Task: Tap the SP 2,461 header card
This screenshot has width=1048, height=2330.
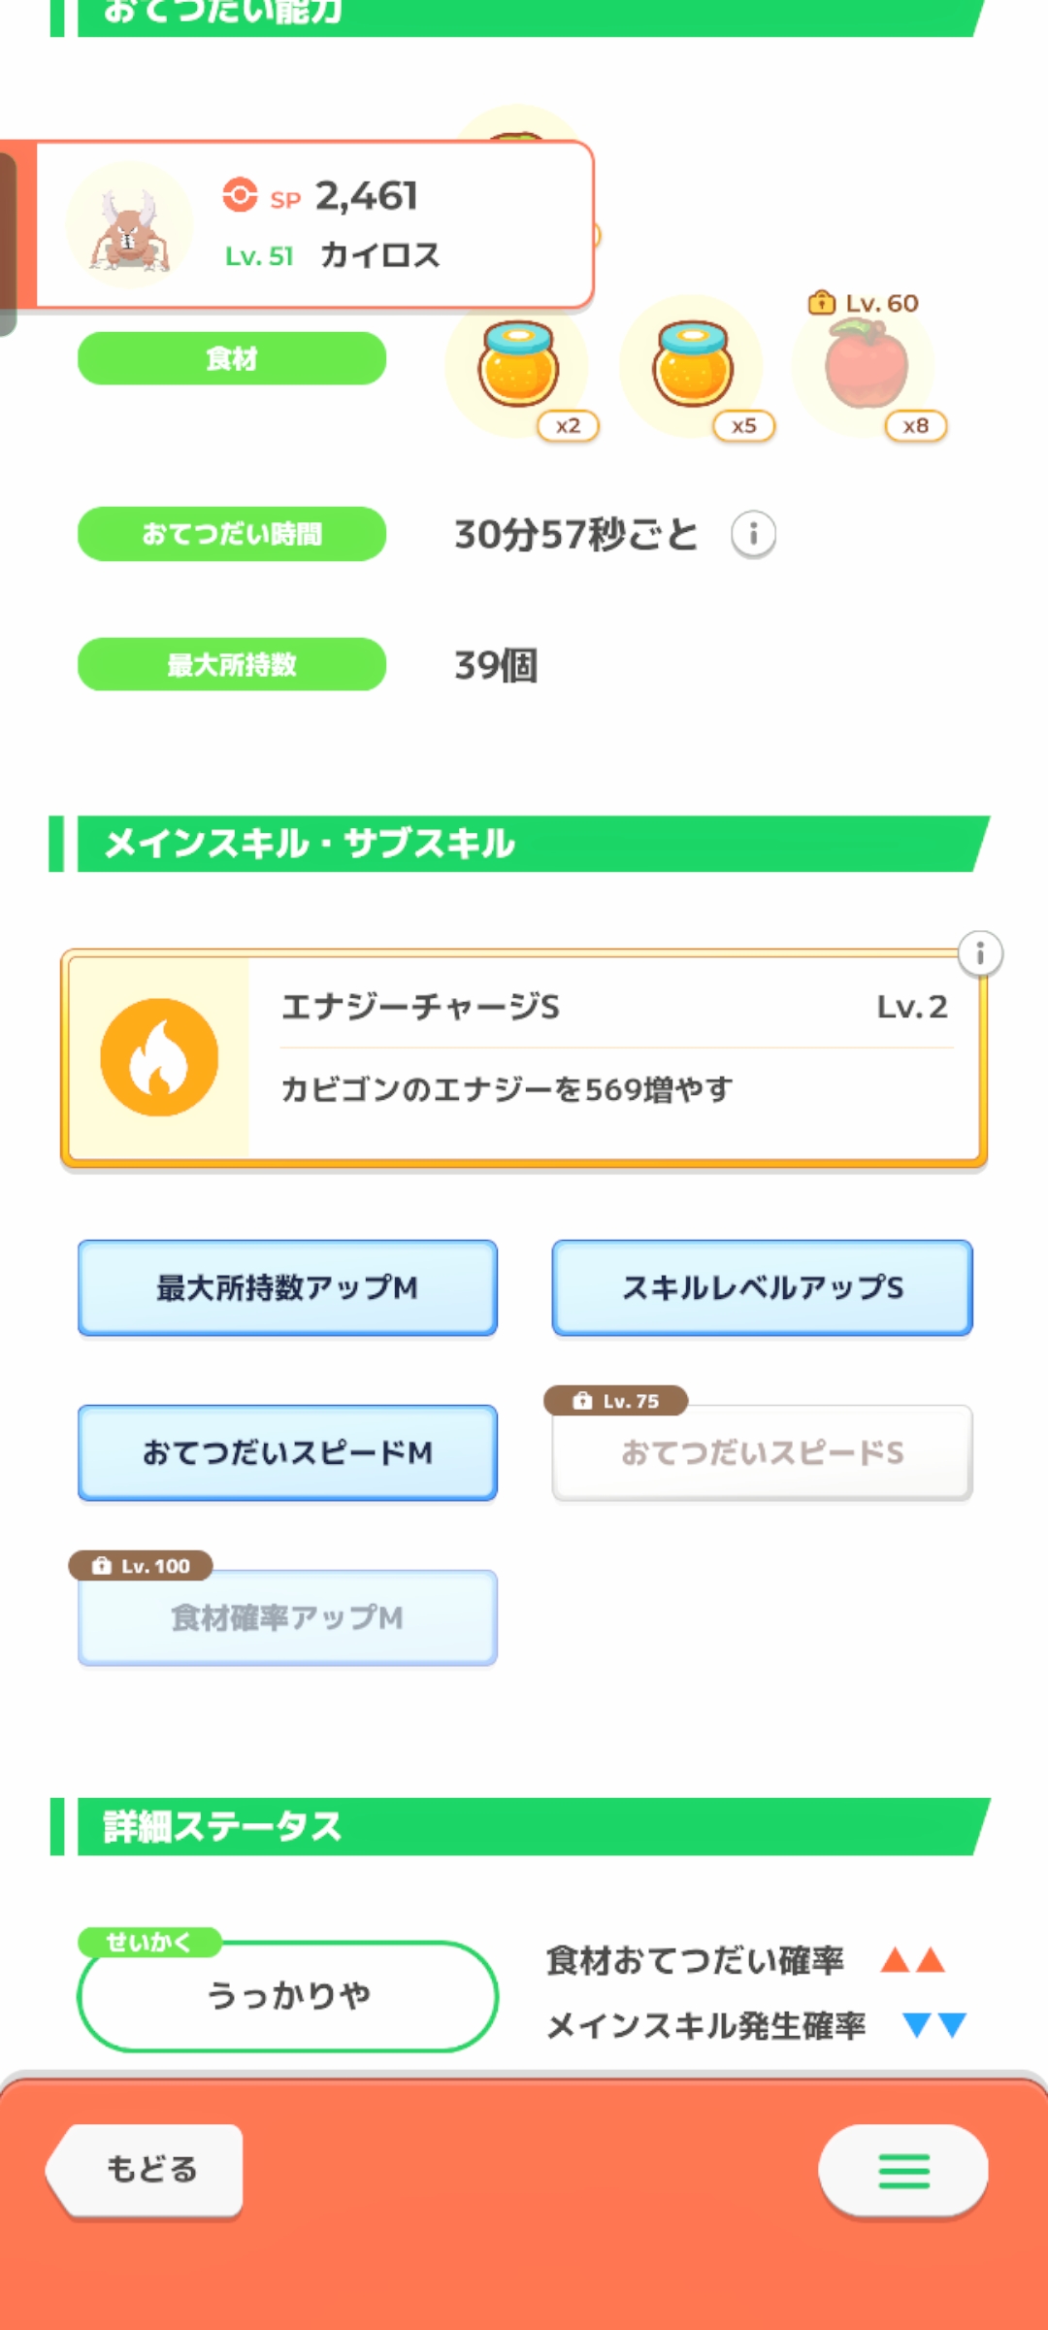Action: click(388, 223)
